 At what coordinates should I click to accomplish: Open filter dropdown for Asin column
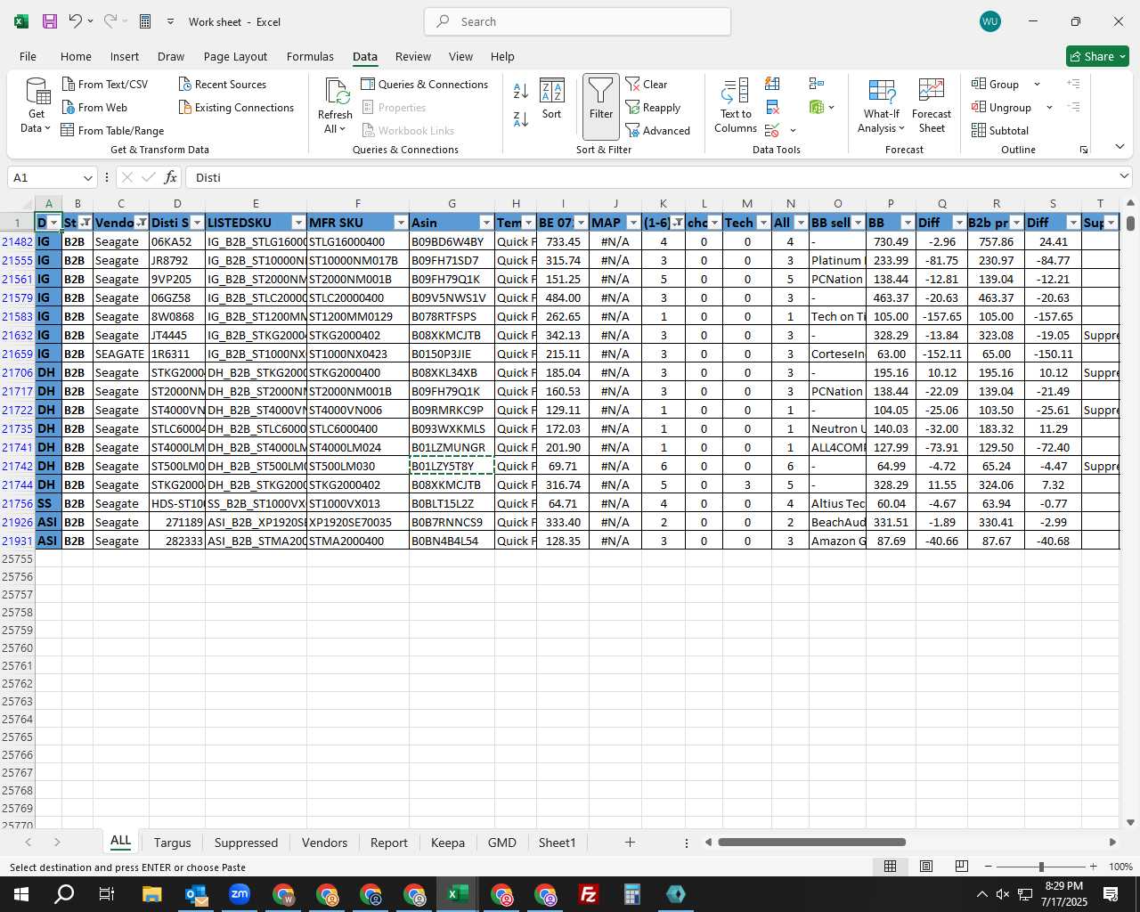(486, 223)
